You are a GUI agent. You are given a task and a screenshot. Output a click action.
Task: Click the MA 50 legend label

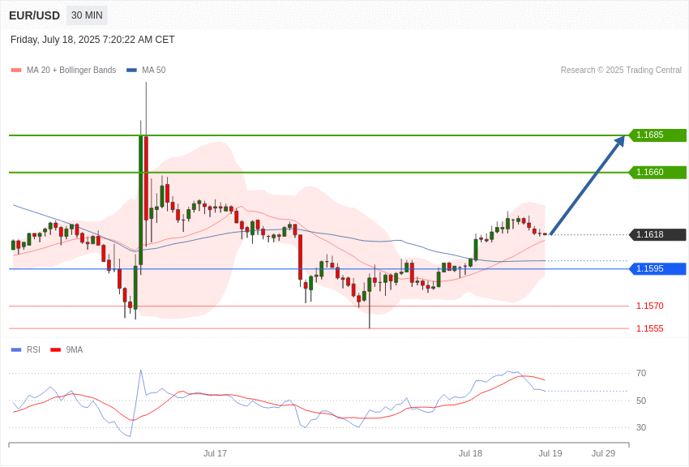pos(154,70)
